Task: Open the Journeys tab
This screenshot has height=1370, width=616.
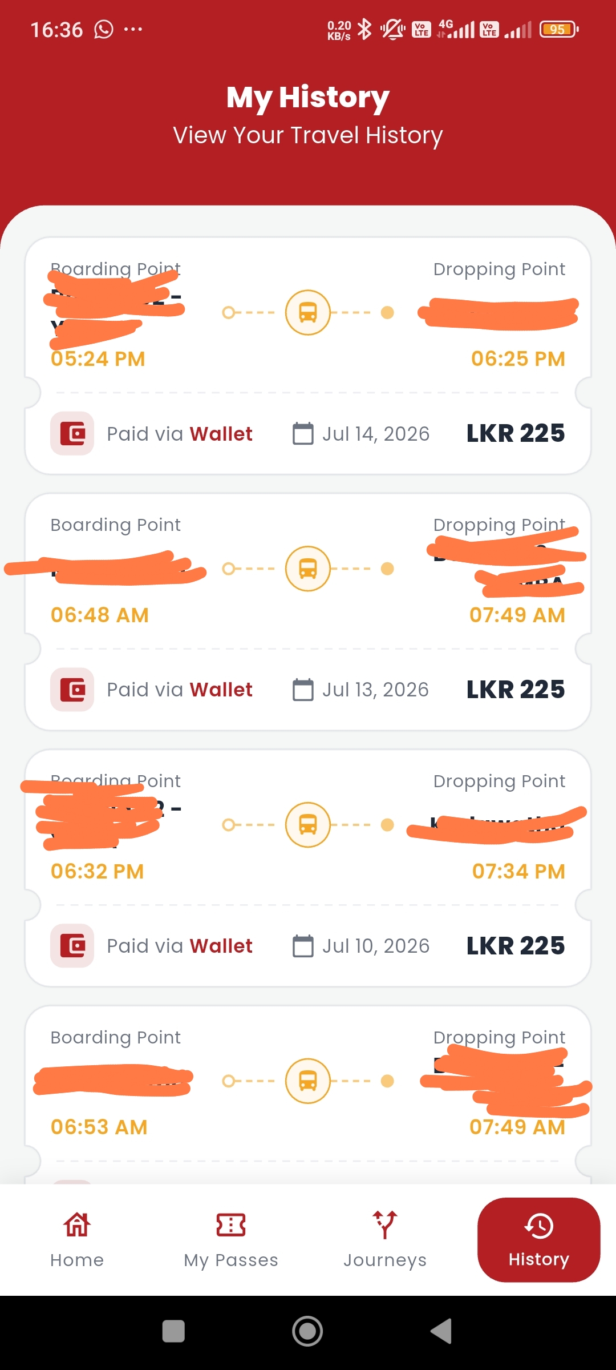Action: [385, 1240]
